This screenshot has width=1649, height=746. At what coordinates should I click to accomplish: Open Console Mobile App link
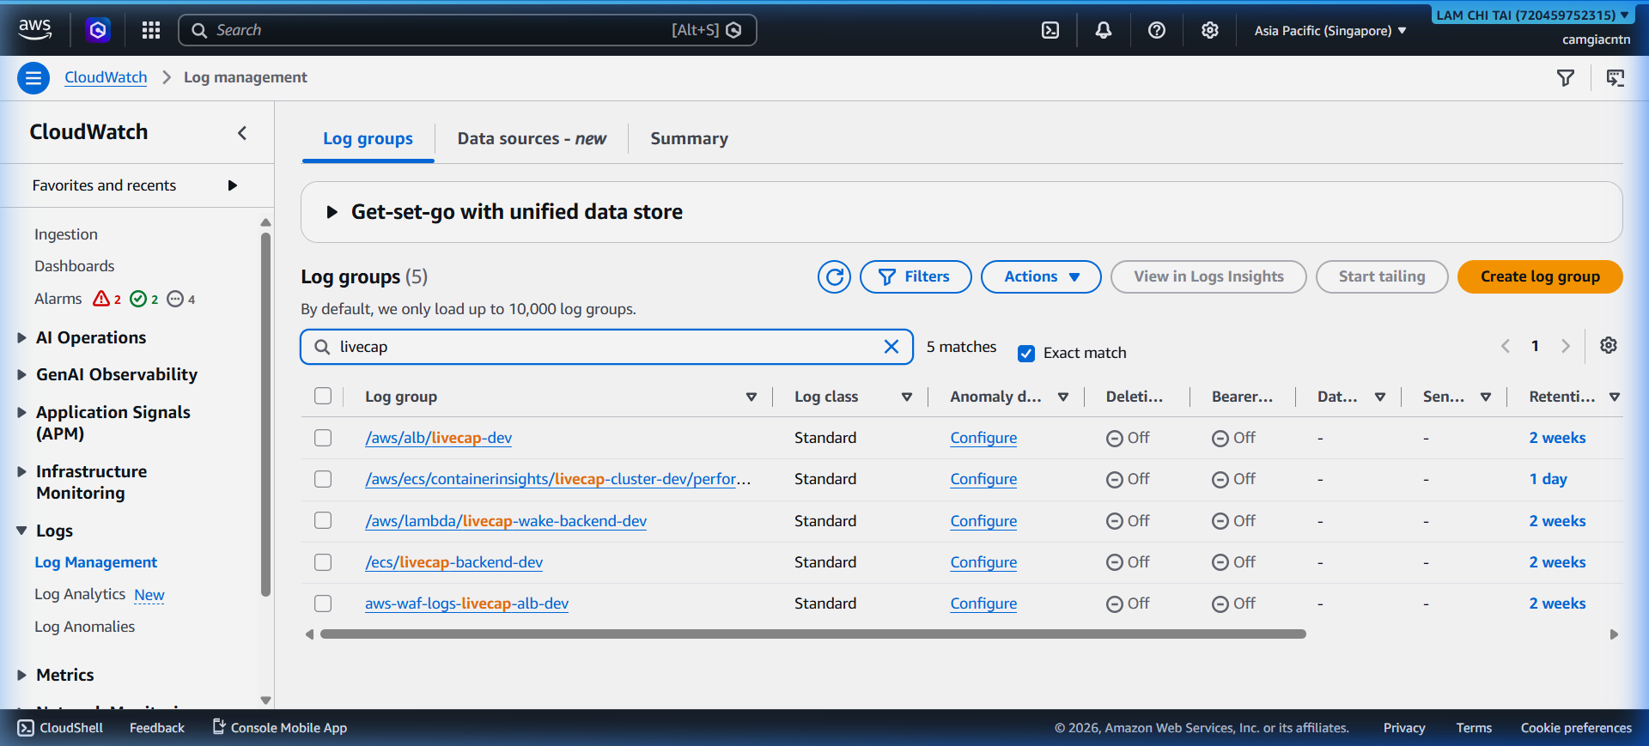[280, 728]
